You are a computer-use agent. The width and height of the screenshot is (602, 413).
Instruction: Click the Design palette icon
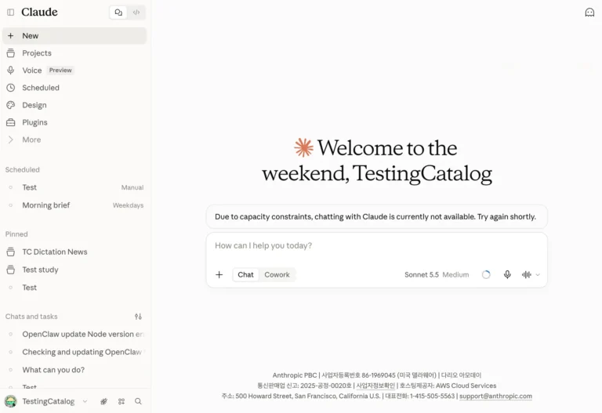11,105
